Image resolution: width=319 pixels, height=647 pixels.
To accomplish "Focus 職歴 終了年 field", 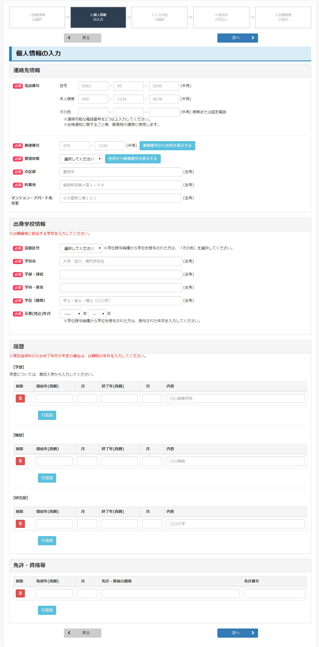I will point(120,461).
